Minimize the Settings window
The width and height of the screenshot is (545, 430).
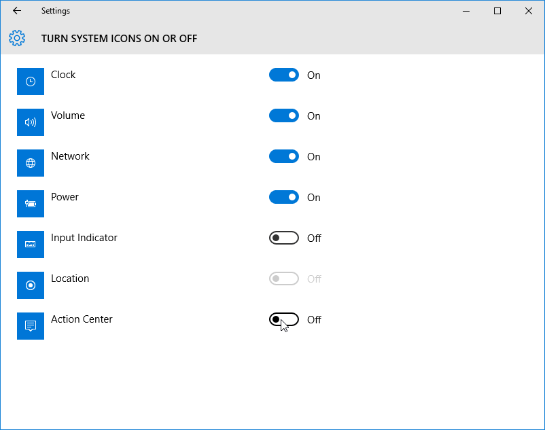click(x=466, y=11)
